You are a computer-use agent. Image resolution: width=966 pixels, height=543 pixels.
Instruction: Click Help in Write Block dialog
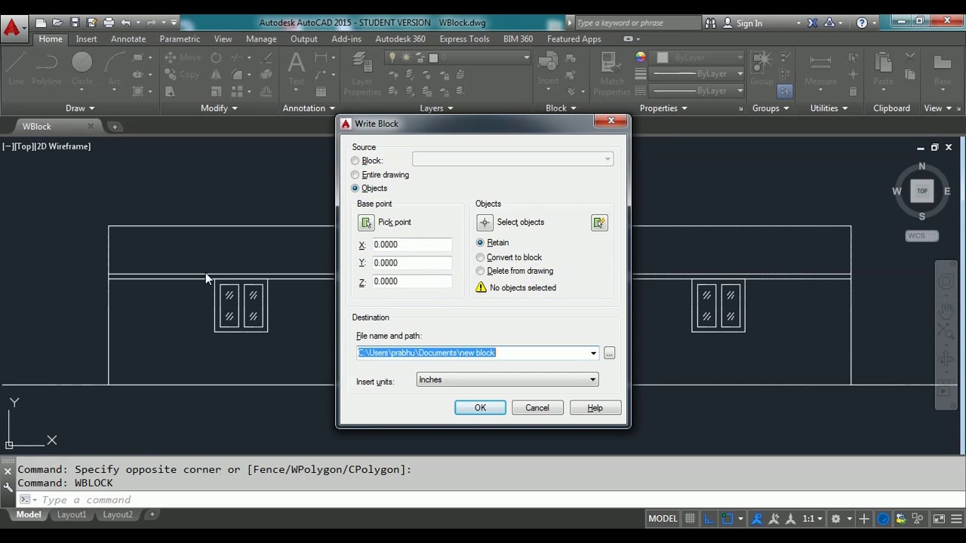click(x=595, y=408)
